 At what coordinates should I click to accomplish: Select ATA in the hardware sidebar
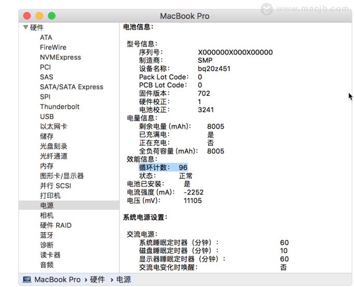coord(46,37)
